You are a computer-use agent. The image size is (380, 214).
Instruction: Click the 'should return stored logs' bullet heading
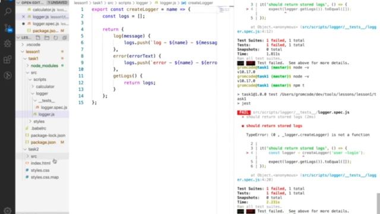[x=274, y=125]
